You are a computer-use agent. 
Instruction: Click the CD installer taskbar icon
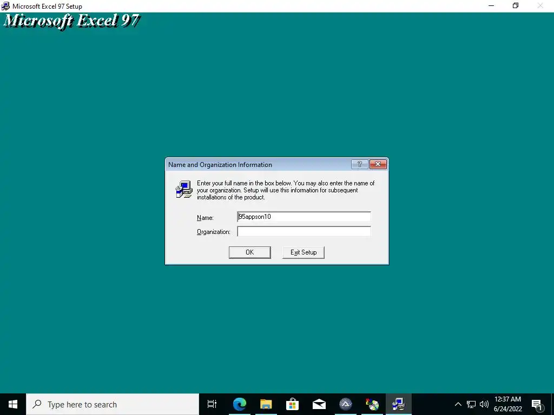(x=372, y=404)
